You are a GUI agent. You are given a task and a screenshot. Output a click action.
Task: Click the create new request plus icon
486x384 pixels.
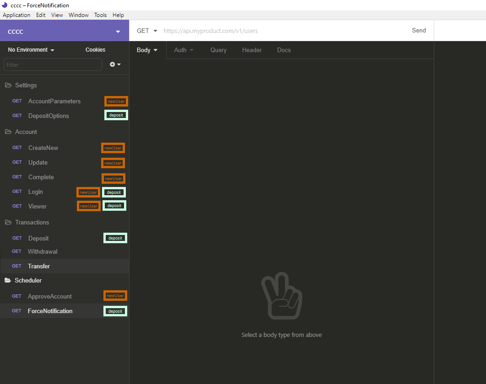pyautogui.click(x=113, y=64)
